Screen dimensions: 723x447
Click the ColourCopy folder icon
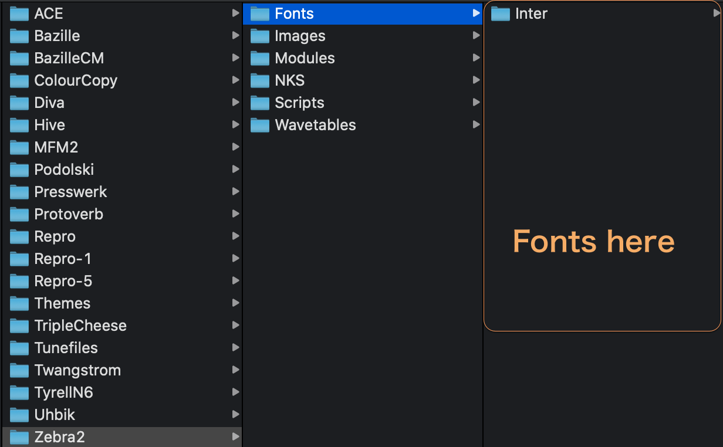19,80
